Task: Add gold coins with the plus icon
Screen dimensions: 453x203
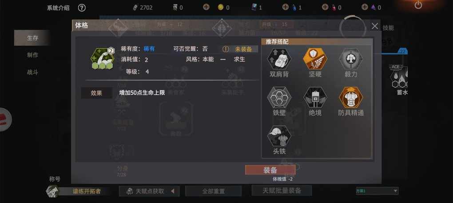Action: click(206, 7)
